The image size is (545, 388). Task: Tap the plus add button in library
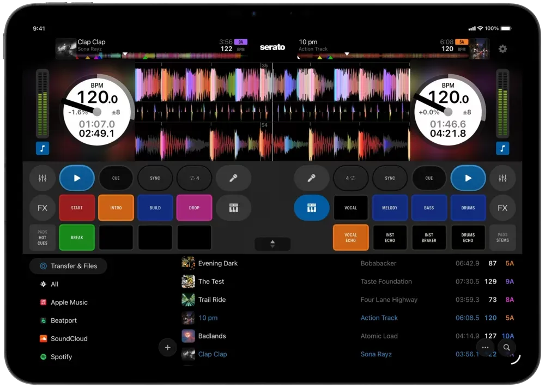pyautogui.click(x=167, y=347)
